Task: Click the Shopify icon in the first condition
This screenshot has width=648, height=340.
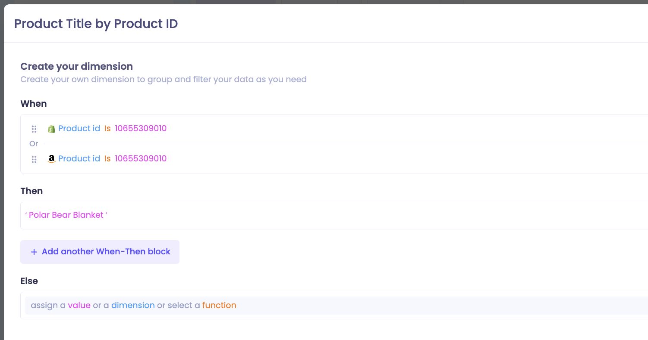Action: [51, 129]
